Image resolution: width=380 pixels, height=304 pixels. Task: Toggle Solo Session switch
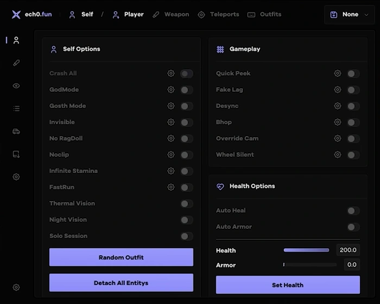pos(187,236)
